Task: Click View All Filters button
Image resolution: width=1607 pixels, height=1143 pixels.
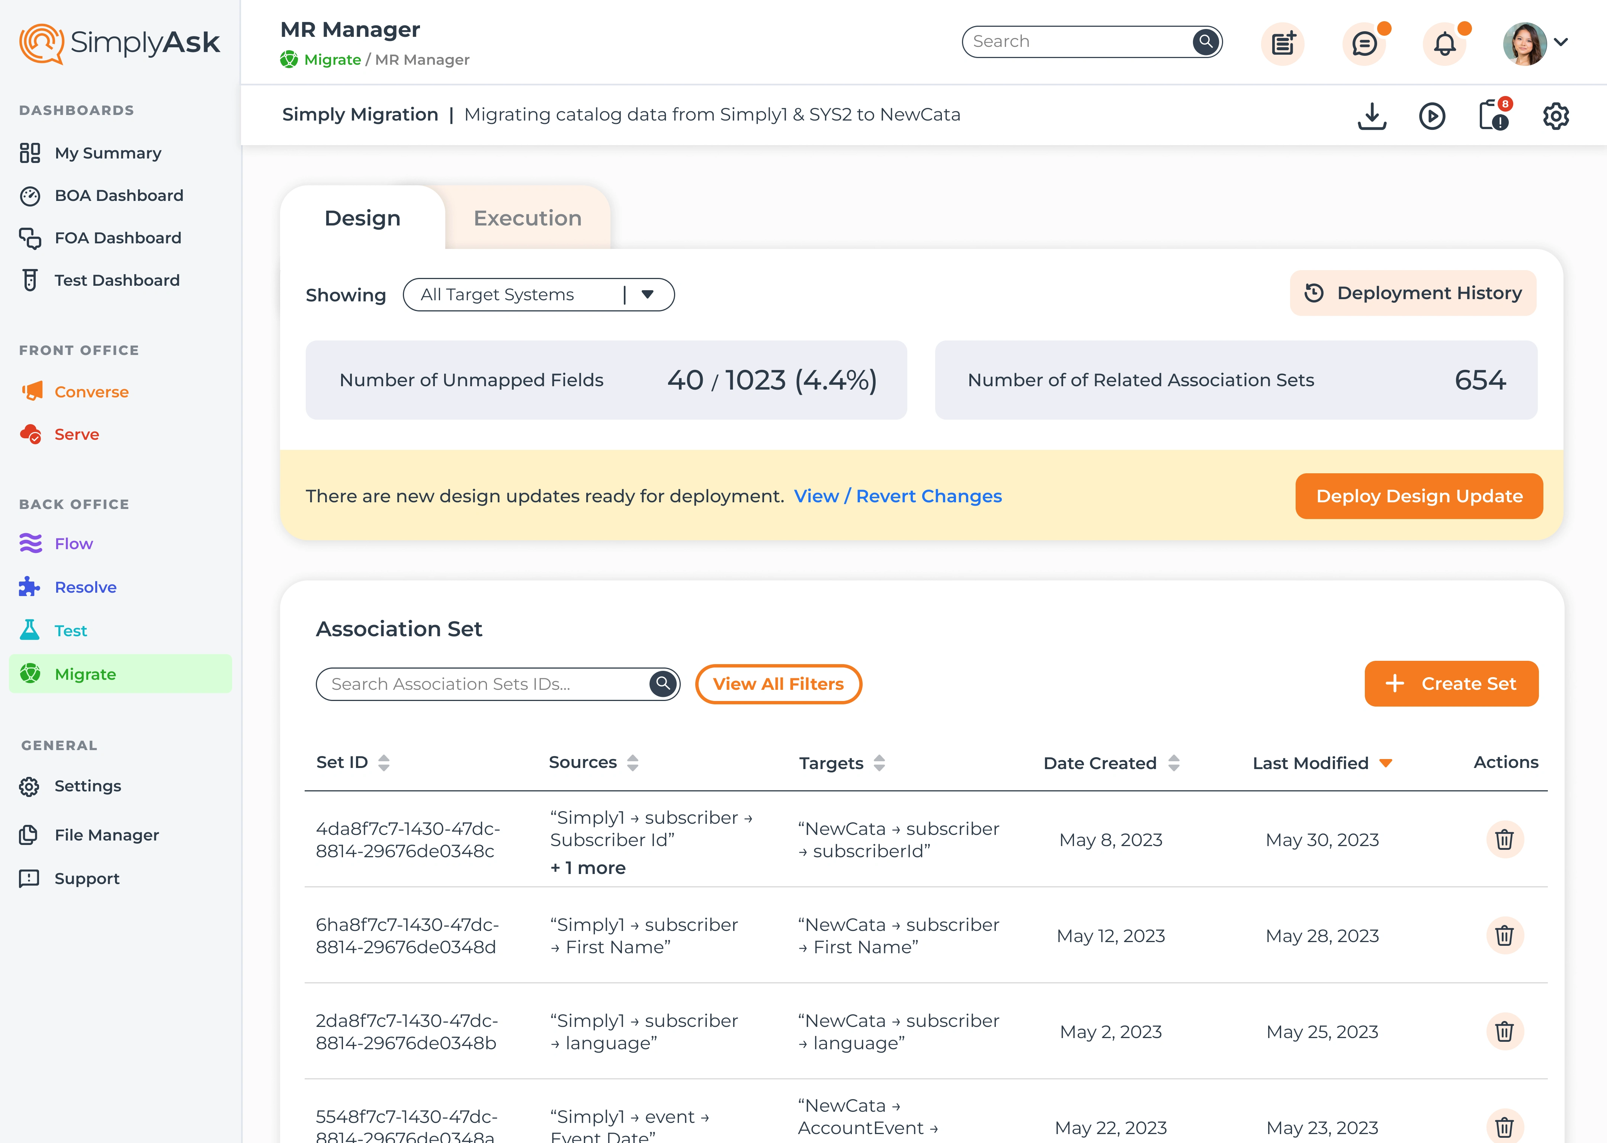Action: click(778, 684)
